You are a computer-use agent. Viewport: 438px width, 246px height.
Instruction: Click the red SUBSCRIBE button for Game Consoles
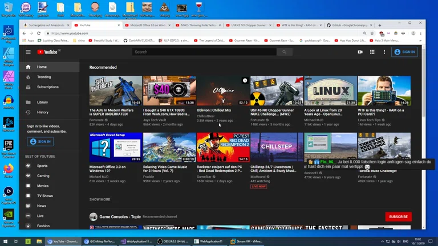click(x=398, y=217)
